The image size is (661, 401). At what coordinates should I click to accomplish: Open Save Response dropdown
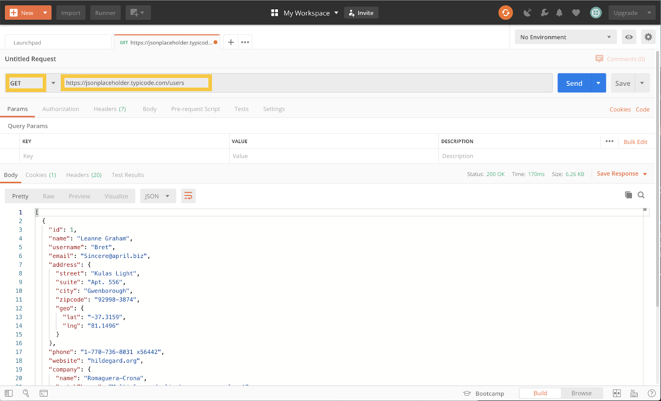(622, 174)
